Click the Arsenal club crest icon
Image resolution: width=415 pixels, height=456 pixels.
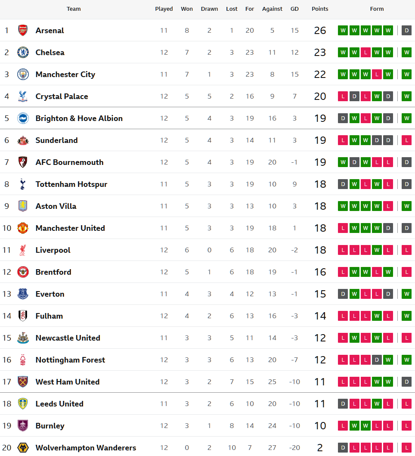pos(23,30)
